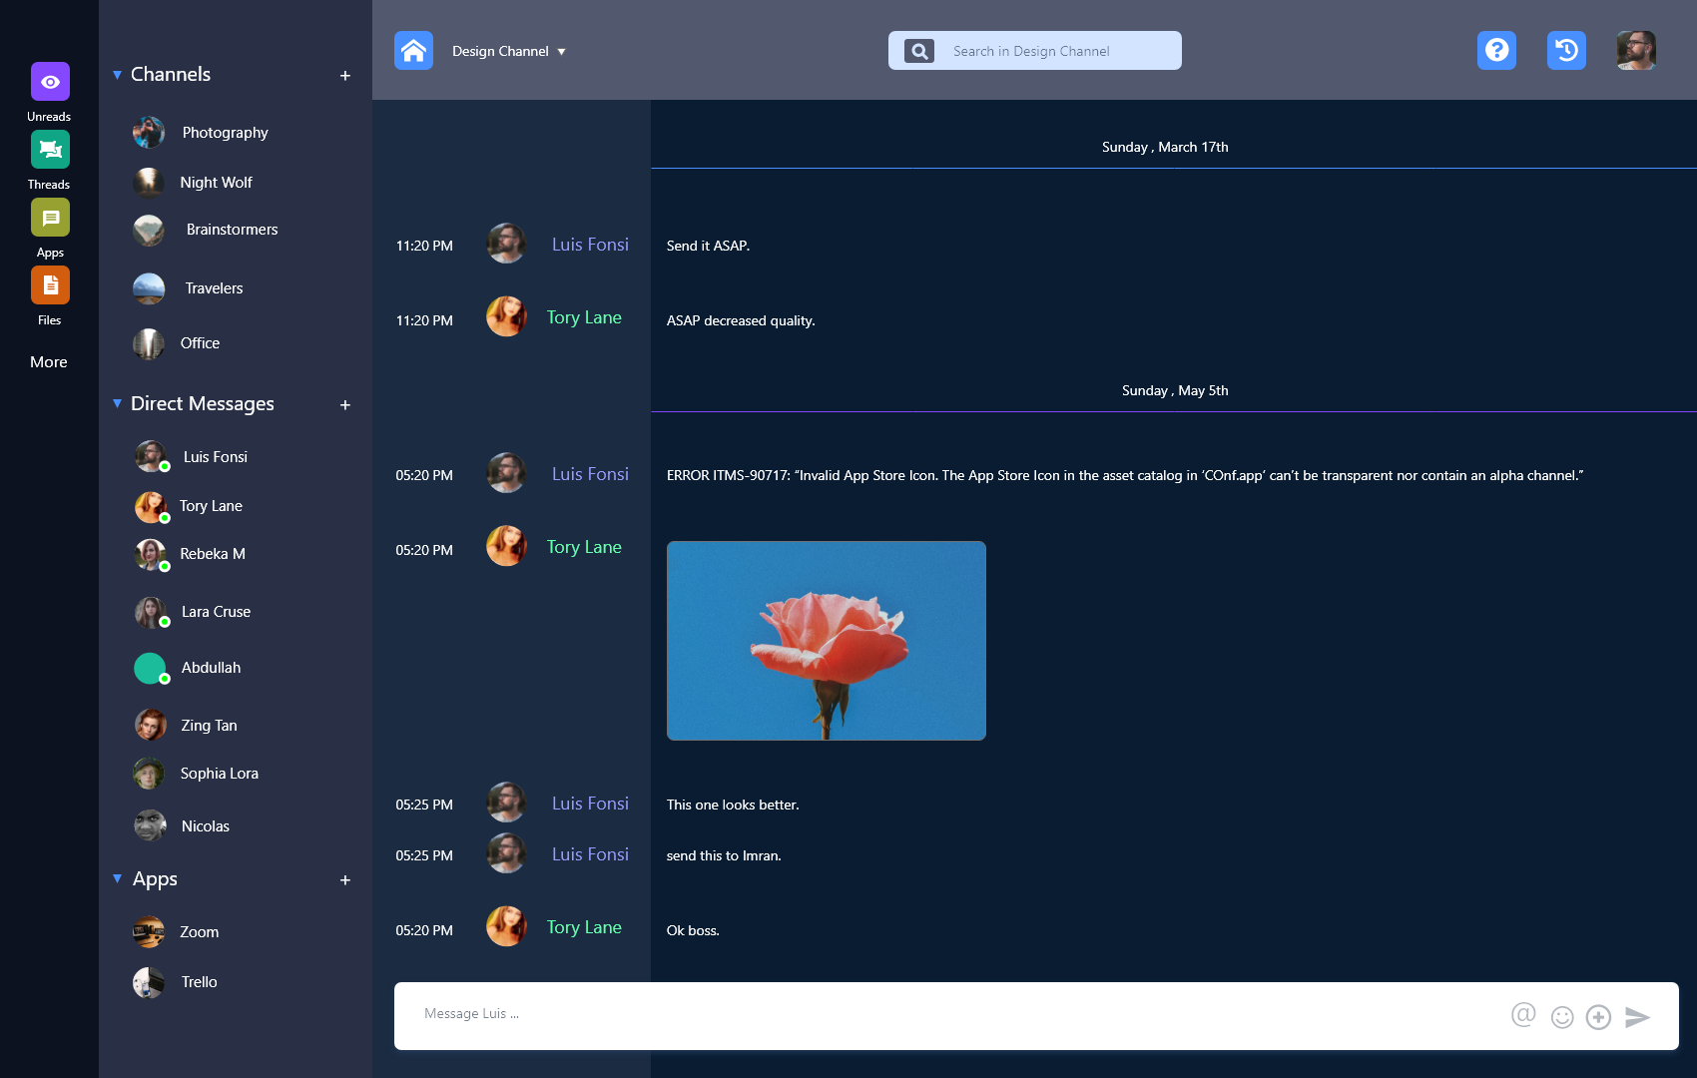The width and height of the screenshot is (1697, 1078).
Task: Click the Files document icon
Action: [x=50, y=285]
